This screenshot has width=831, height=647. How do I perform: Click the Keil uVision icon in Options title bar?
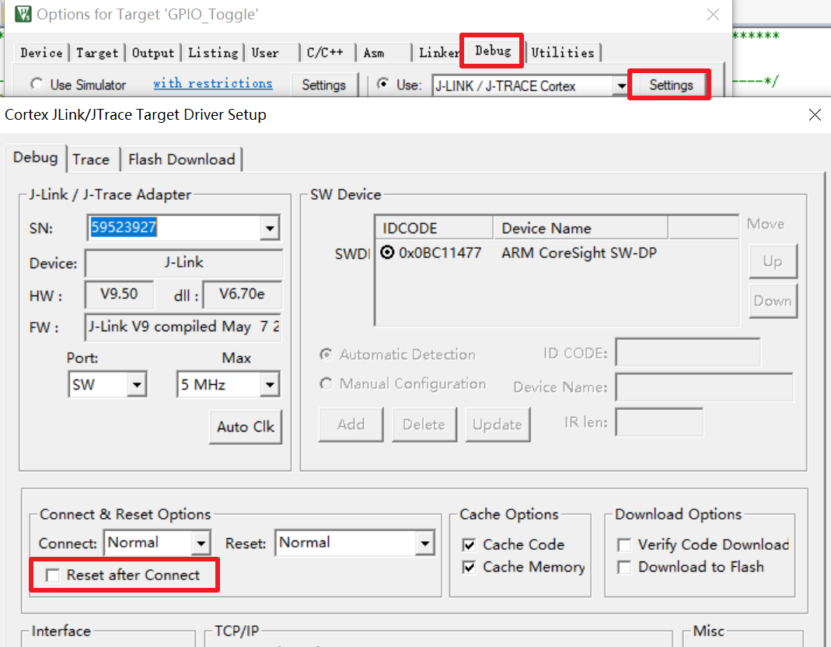[x=23, y=14]
